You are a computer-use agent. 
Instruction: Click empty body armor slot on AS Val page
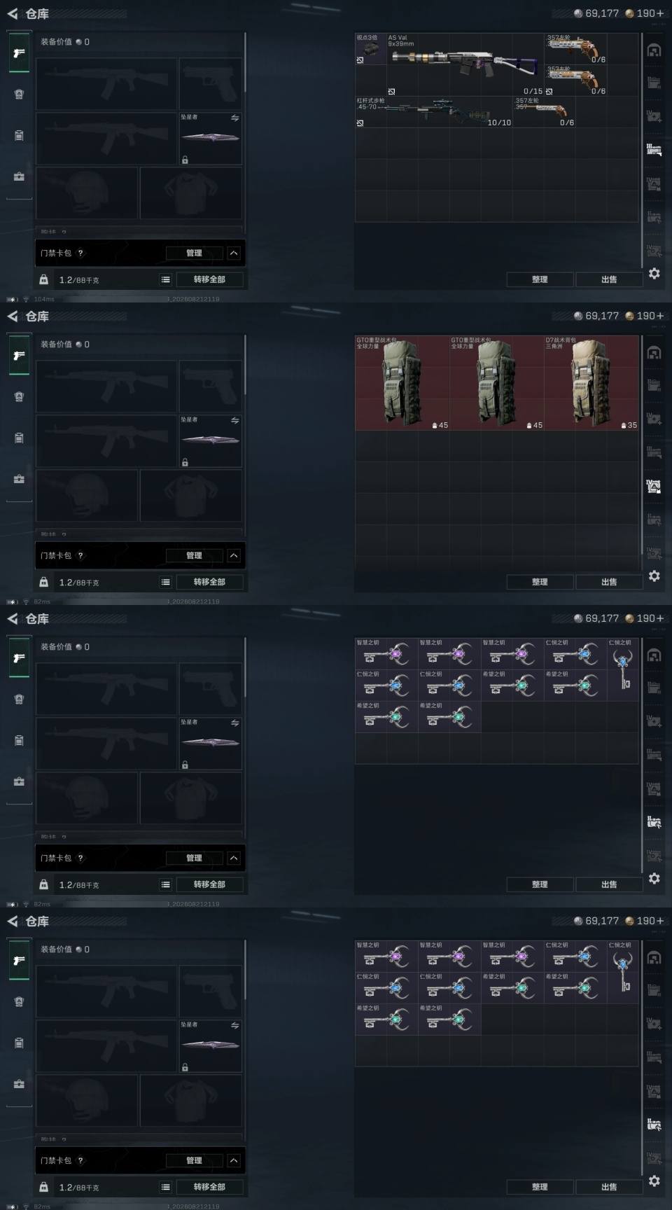tap(191, 193)
